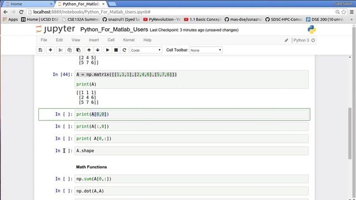Viewport: 356px width, 200px height.
Task: Bookmark this page with the star icon
Action: click(344, 12)
